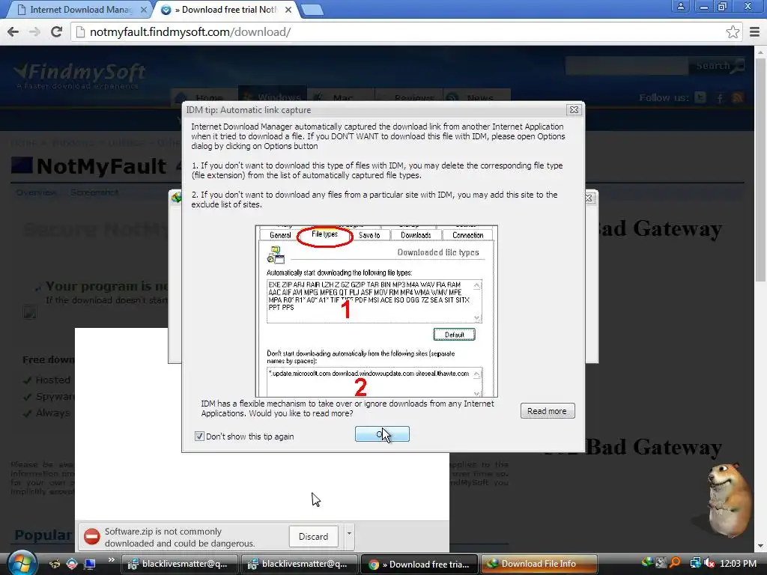Image resolution: width=767 pixels, height=575 pixels.
Task: Open the Home navigation tab on FindMySoft
Action: [203, 98]
